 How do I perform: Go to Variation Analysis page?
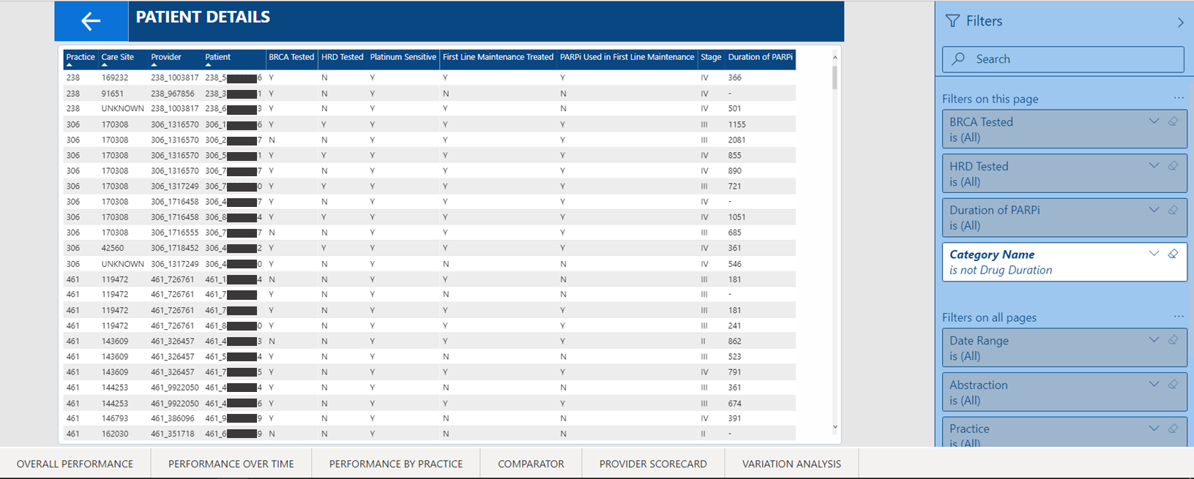tap(791, 464)
